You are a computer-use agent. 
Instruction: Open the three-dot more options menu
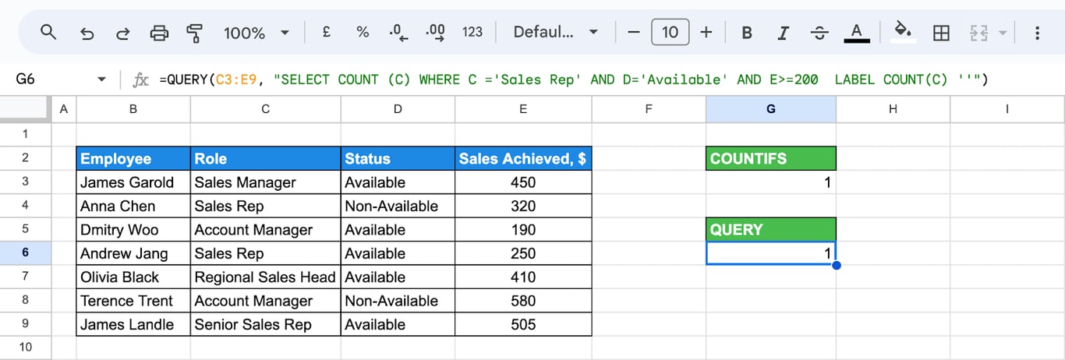pyautogui.click(x=1037, y=33)
